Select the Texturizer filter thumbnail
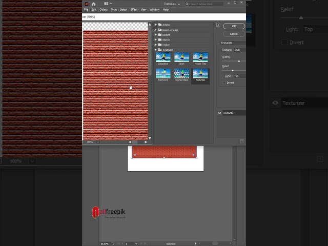The image size is (328, 246). pos(200,74)
